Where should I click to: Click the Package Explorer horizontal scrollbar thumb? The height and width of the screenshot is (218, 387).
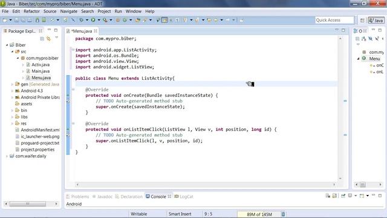tap(28, 204)
